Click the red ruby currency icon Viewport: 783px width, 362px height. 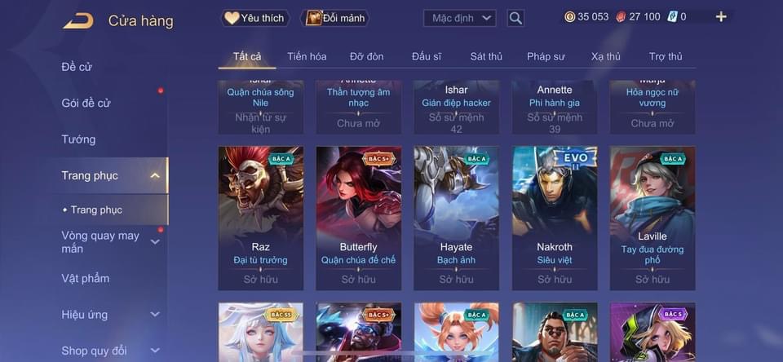click(x=621, y=17)
